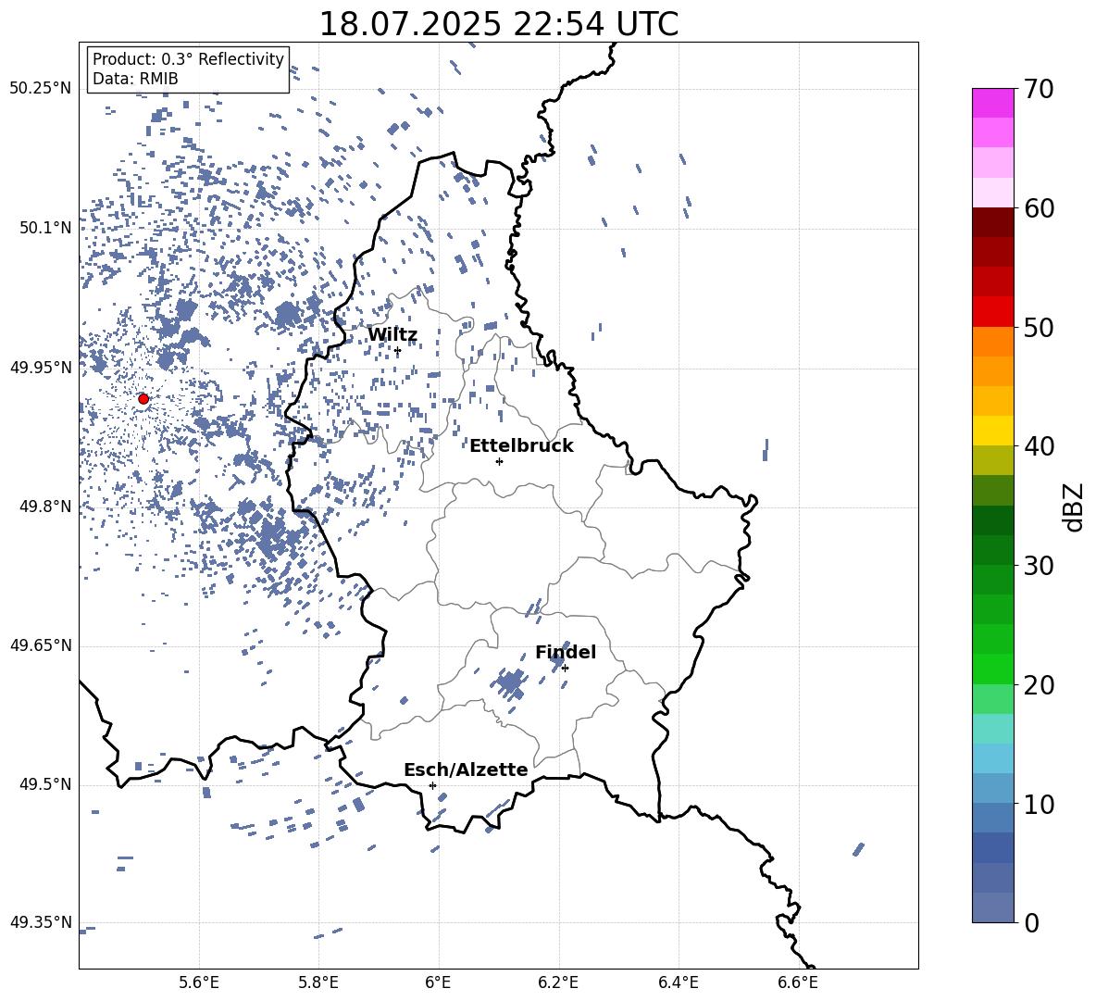The height and width of the screenshot is (1001, 1096).
Task: Click the colorbar tick label '70'
Action: tap(1039, 90)
